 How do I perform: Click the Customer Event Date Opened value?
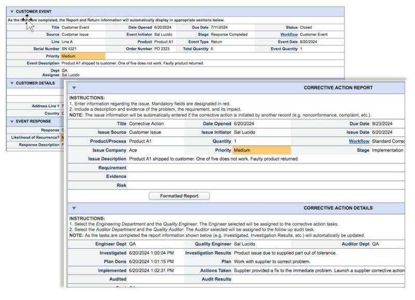163,27
